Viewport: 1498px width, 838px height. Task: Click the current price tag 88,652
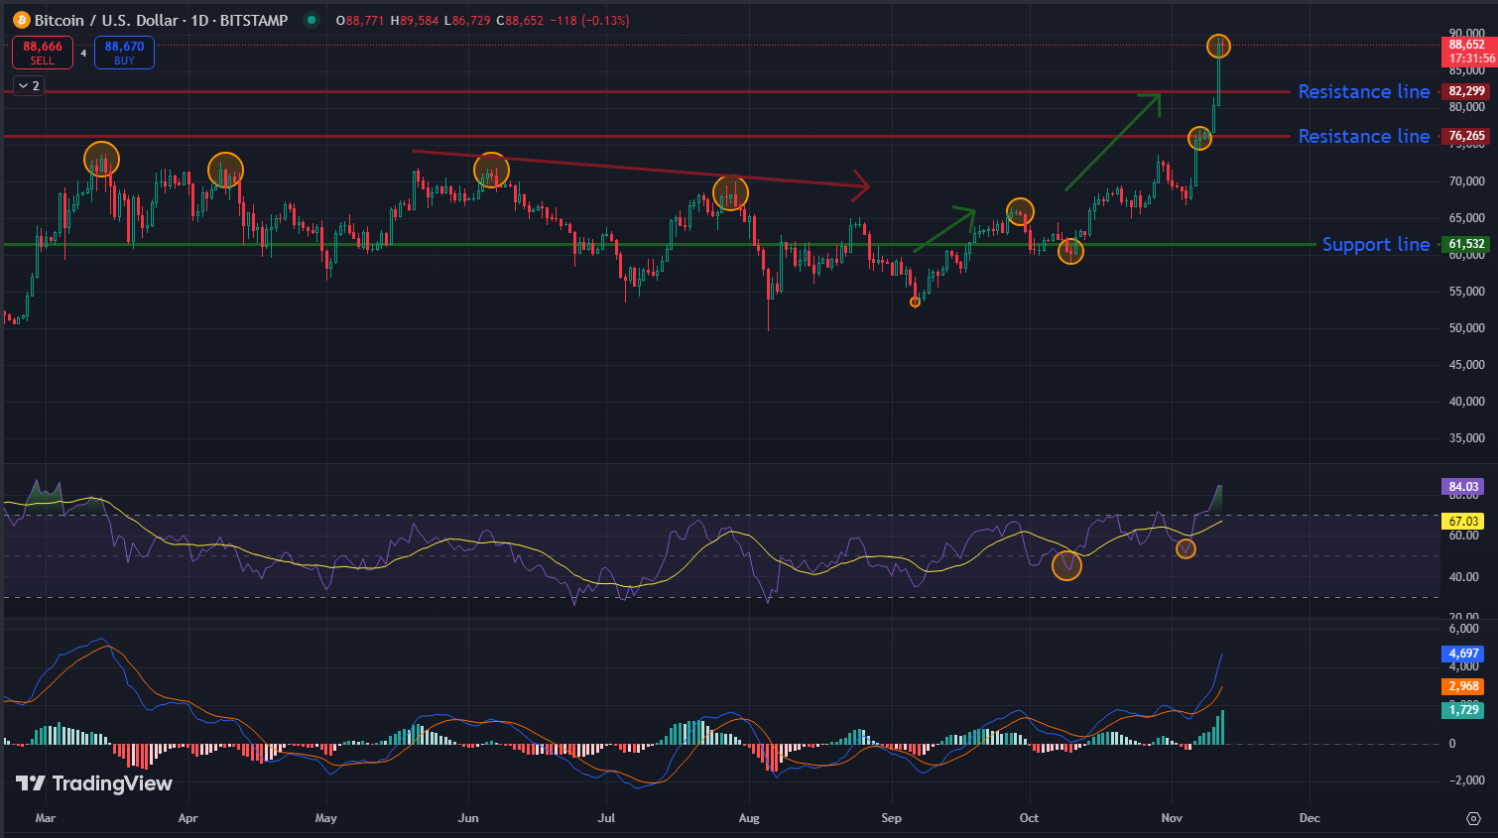pos(1467,45)
